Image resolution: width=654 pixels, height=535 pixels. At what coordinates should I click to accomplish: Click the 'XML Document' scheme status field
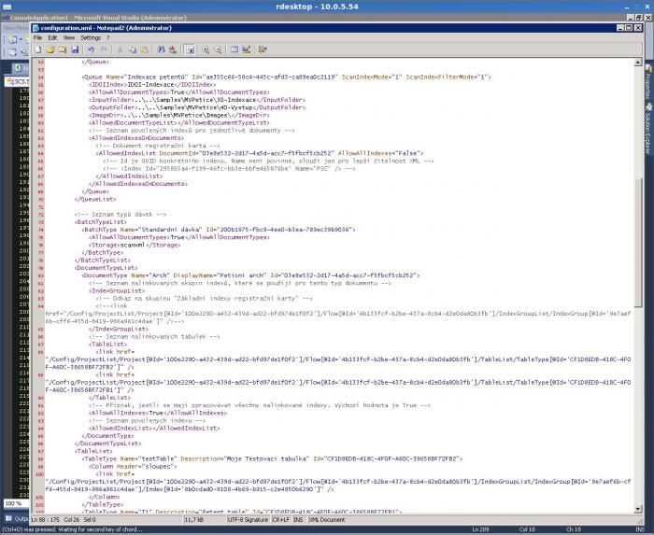coord(327,519)
